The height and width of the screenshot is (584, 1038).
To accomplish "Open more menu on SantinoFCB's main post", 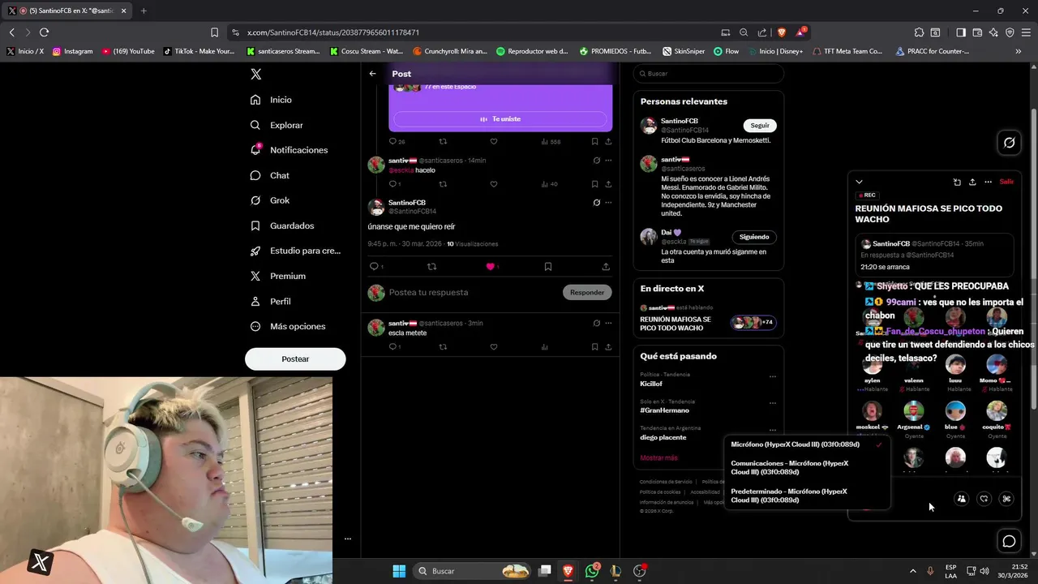I will point(608,203).
